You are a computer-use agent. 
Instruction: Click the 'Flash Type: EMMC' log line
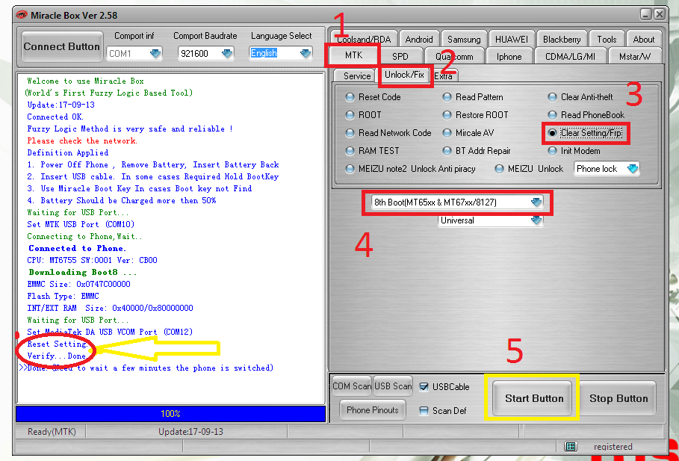coord(63,297)
